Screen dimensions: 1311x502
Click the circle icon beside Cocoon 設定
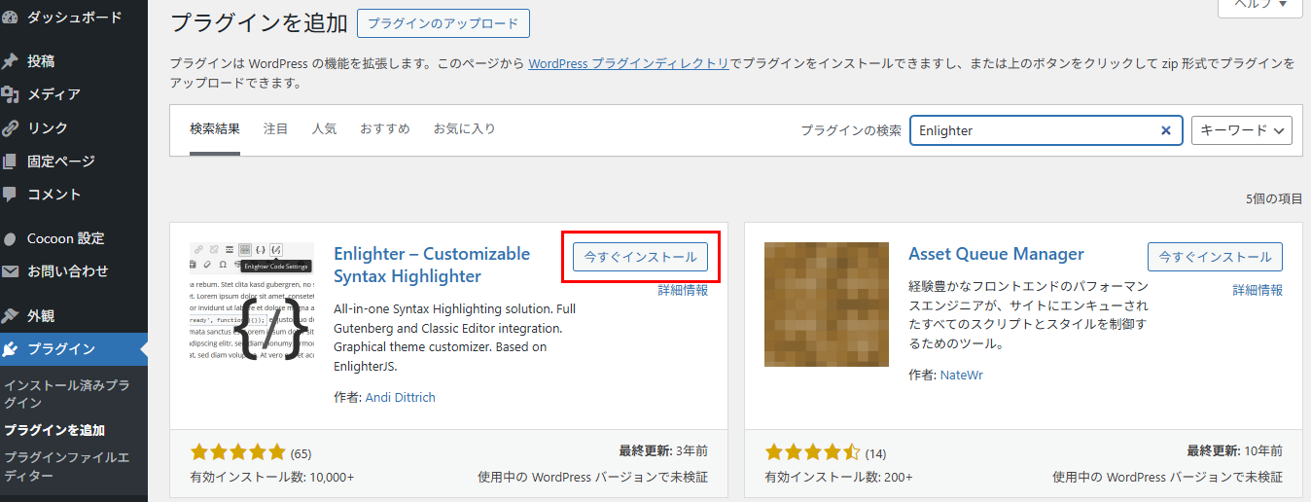pos(11,238)
